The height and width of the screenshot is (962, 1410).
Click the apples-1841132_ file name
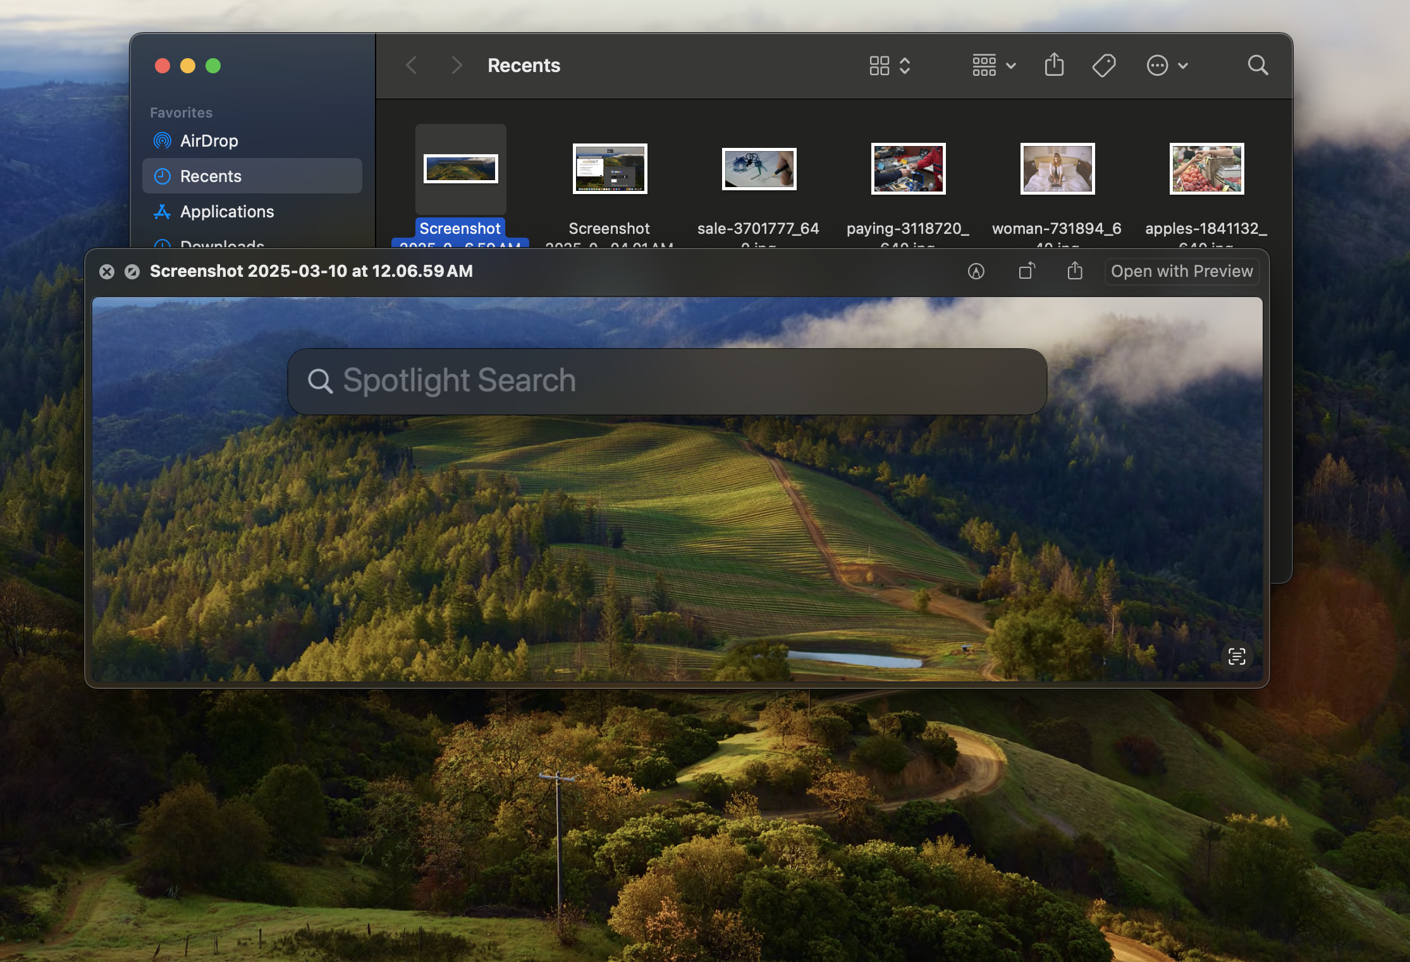(x=1206, y=228)
